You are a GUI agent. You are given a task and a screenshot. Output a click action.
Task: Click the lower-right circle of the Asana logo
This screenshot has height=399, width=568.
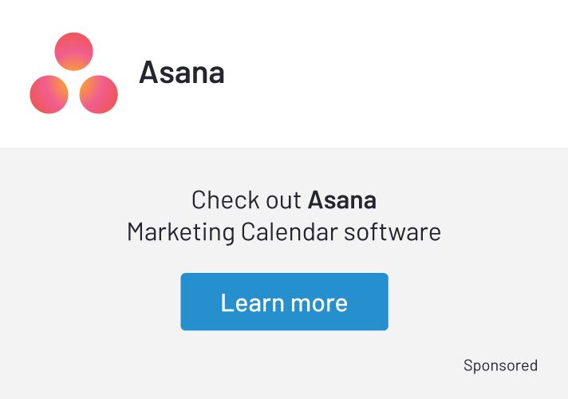tap(98, 94)
